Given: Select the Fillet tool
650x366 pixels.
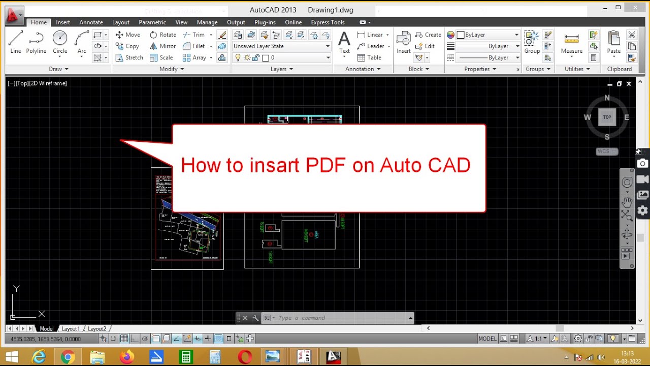Looking at the screenshot, I should (193, 46).
